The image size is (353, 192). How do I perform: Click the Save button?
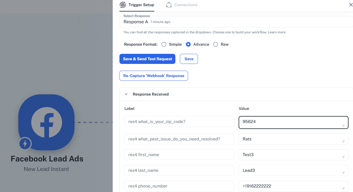[x=189, y=59]
